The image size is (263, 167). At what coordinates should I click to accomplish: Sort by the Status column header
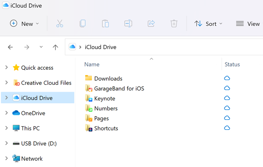pos(232,64)
